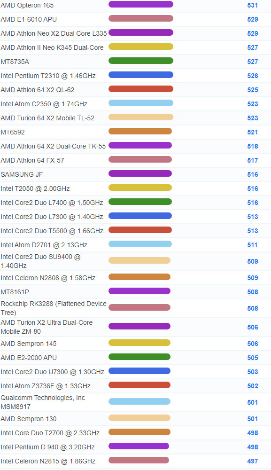This screenshot has height=470, width=271.
Task: Click the AMD Athlon 64 X2 QL-62 name
Action: (x=38, y=90)
